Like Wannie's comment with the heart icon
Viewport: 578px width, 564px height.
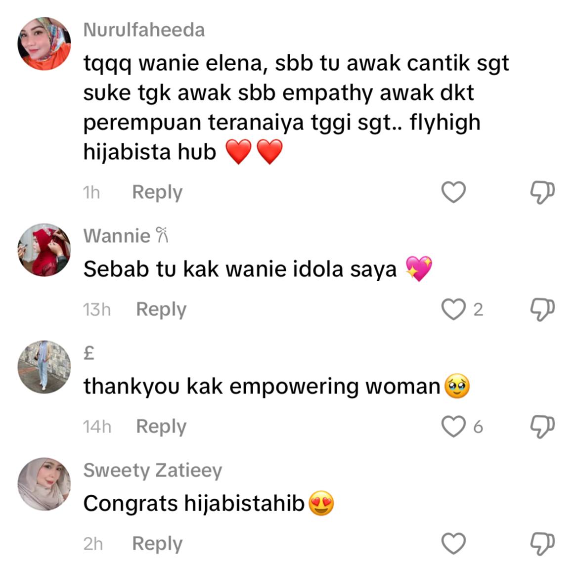pos(453,309)
